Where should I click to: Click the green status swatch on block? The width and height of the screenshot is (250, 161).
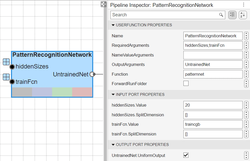pyautogui.click(x=62, y=92)
